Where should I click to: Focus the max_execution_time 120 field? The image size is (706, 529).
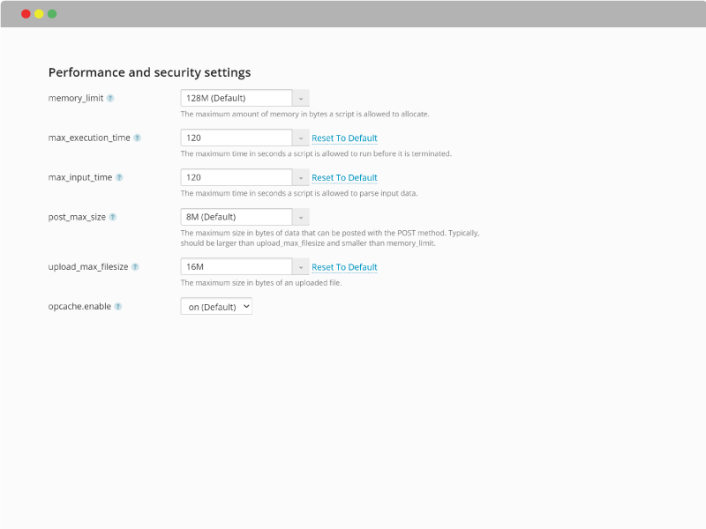[x=237, y=138]
